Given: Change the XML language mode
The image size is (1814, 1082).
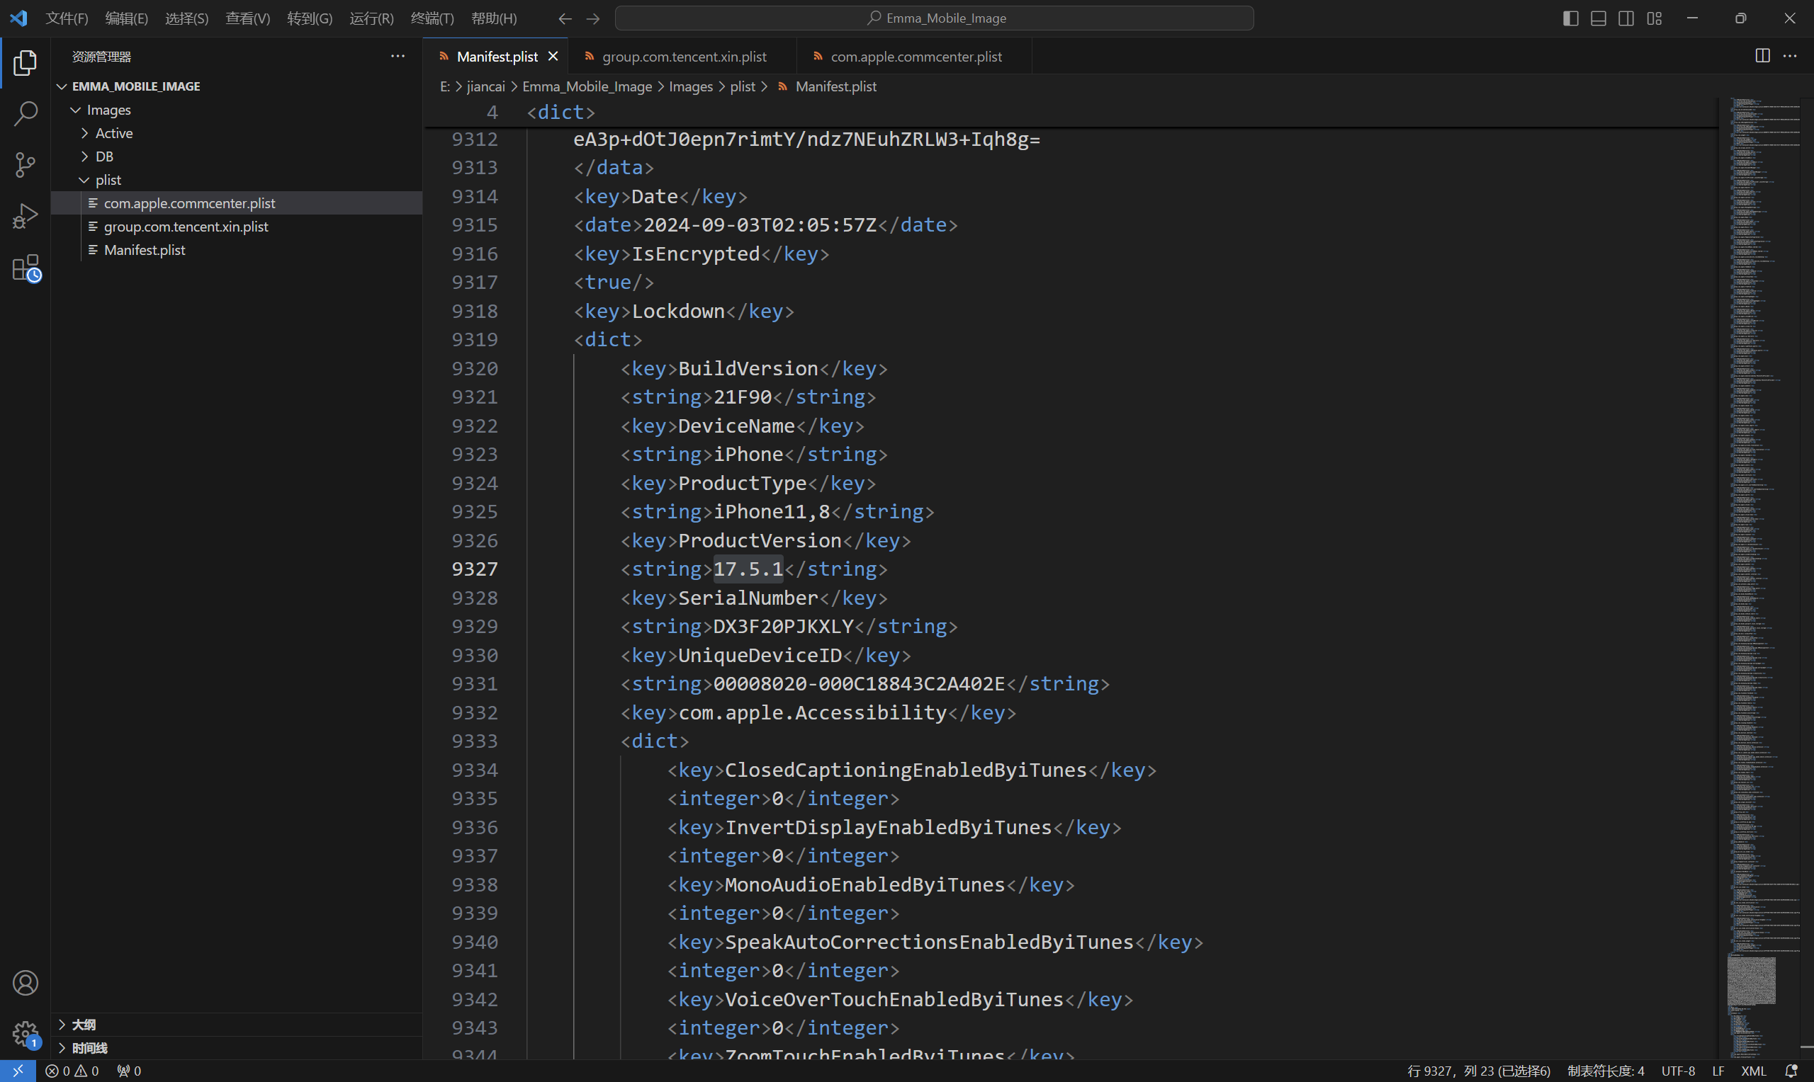Looking at the screenshot, I should (1753, 1071).
